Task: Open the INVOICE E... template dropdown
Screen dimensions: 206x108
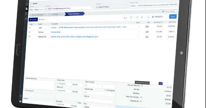Action: point(158,17)
